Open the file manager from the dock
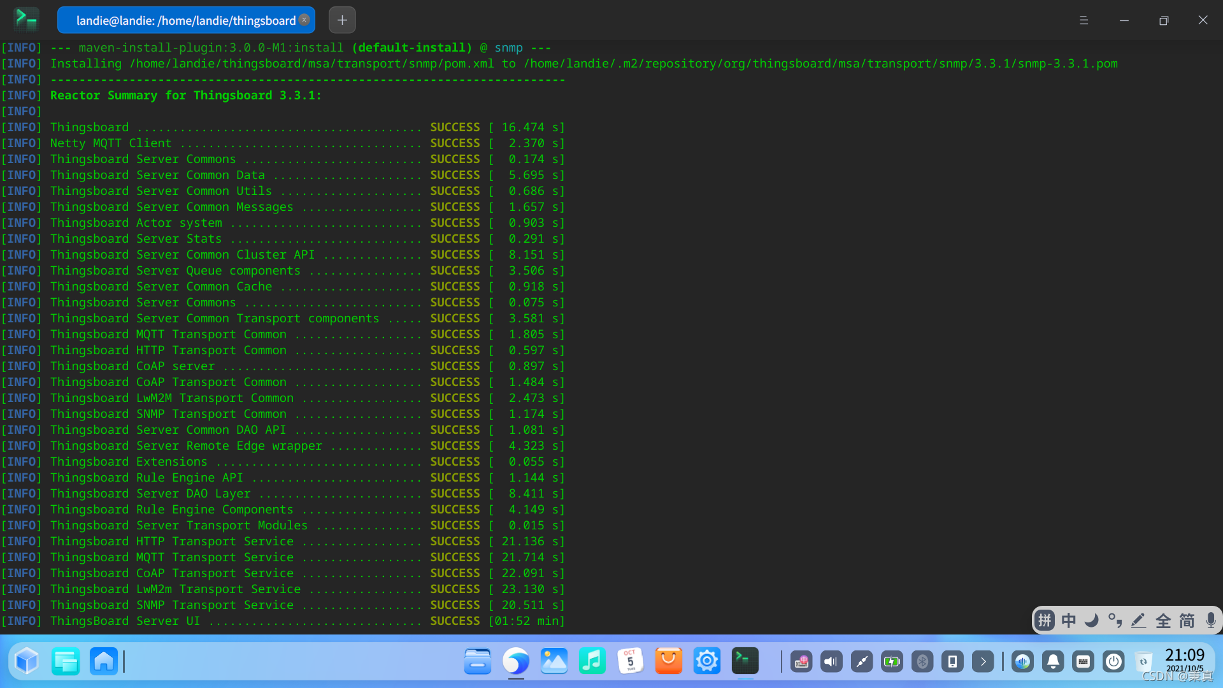Image resolution: width=1223 pixels, height=688 pixels. (478, 661)
